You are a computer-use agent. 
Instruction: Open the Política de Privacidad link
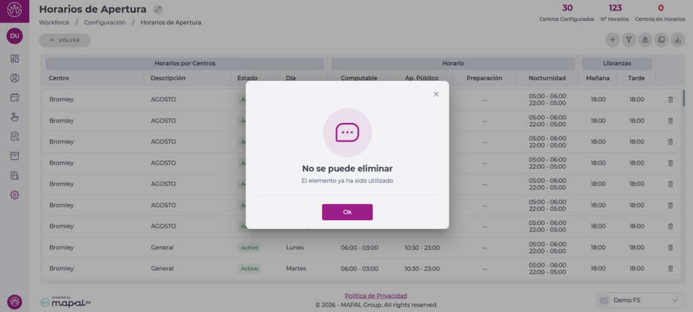[x=376, y=296]
